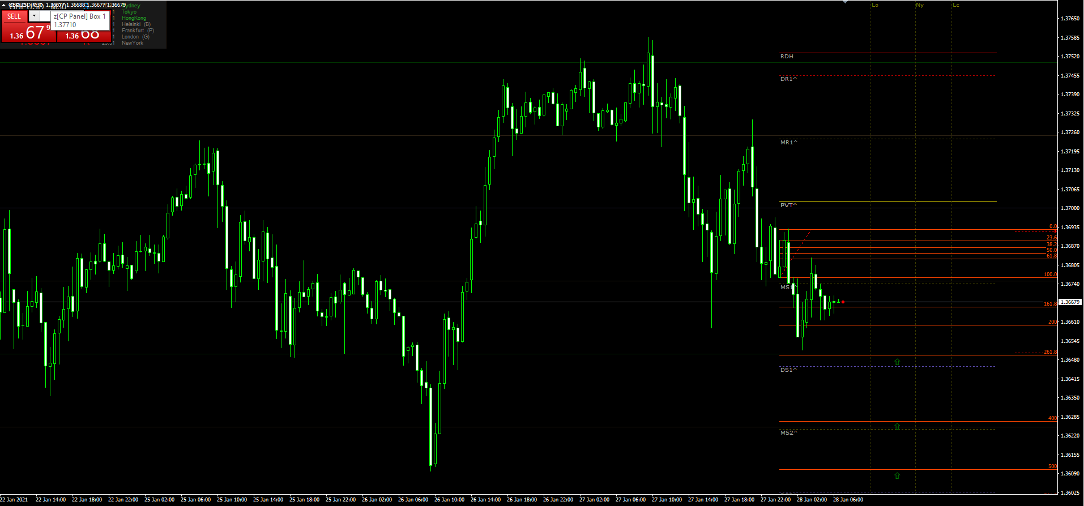Click the green arrow below 500 level

897,475
